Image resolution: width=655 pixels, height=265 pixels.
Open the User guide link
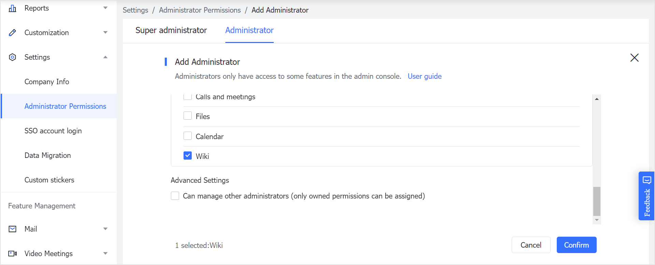tap(424, 76)
